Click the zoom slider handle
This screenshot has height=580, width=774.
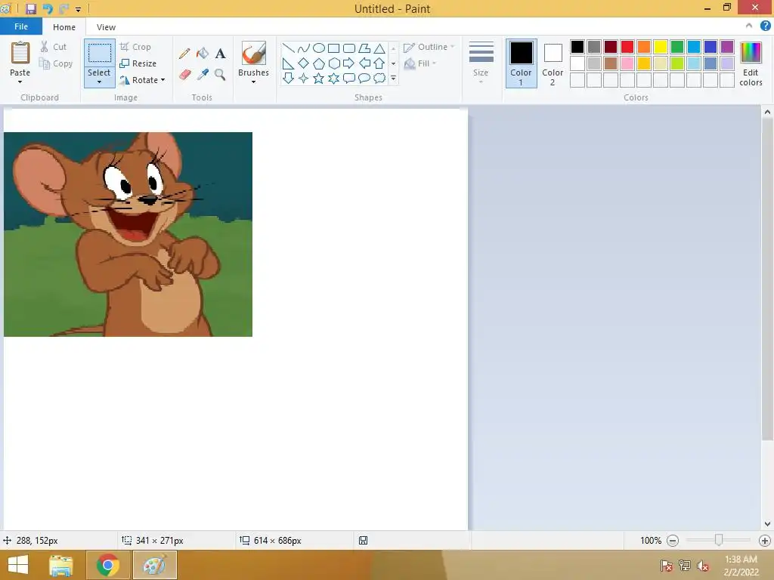(x=719, y=541)
